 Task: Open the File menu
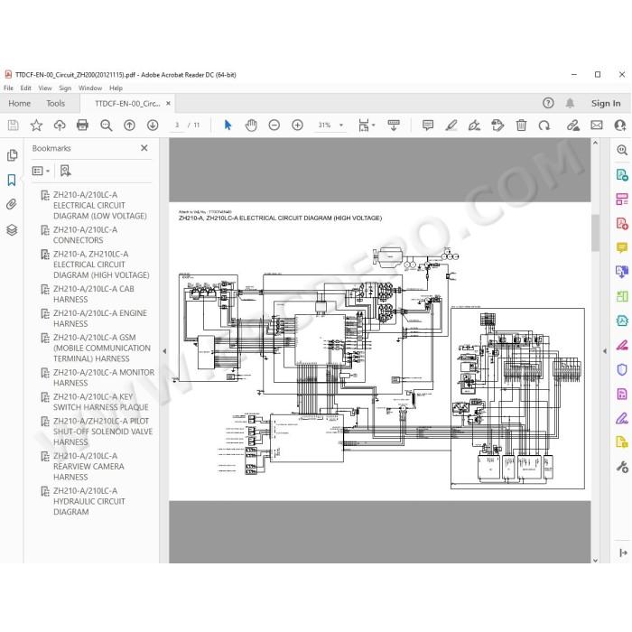[8, 88]
